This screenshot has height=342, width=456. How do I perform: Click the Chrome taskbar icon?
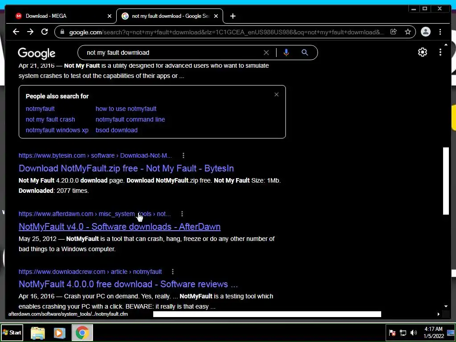[82, 333]
